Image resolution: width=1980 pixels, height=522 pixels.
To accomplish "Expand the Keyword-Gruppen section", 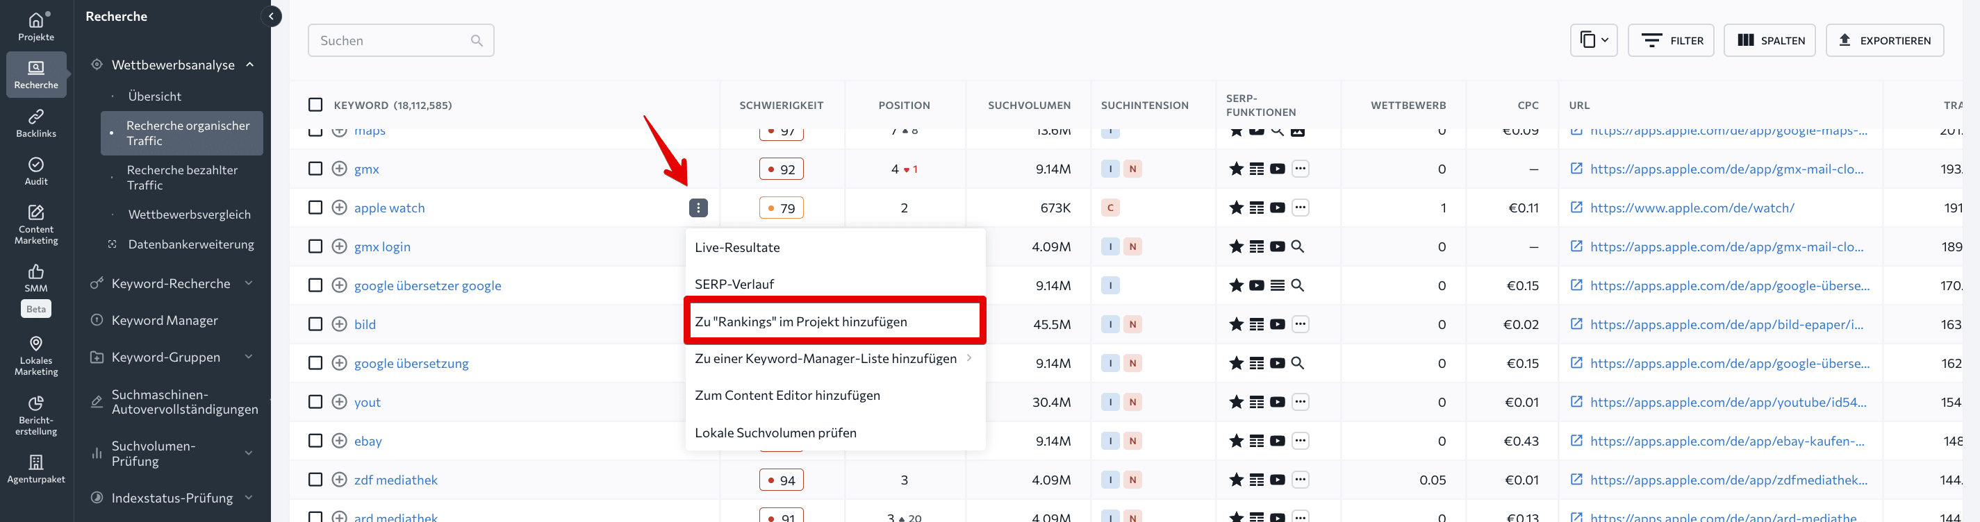I will (x=249, y=357).
